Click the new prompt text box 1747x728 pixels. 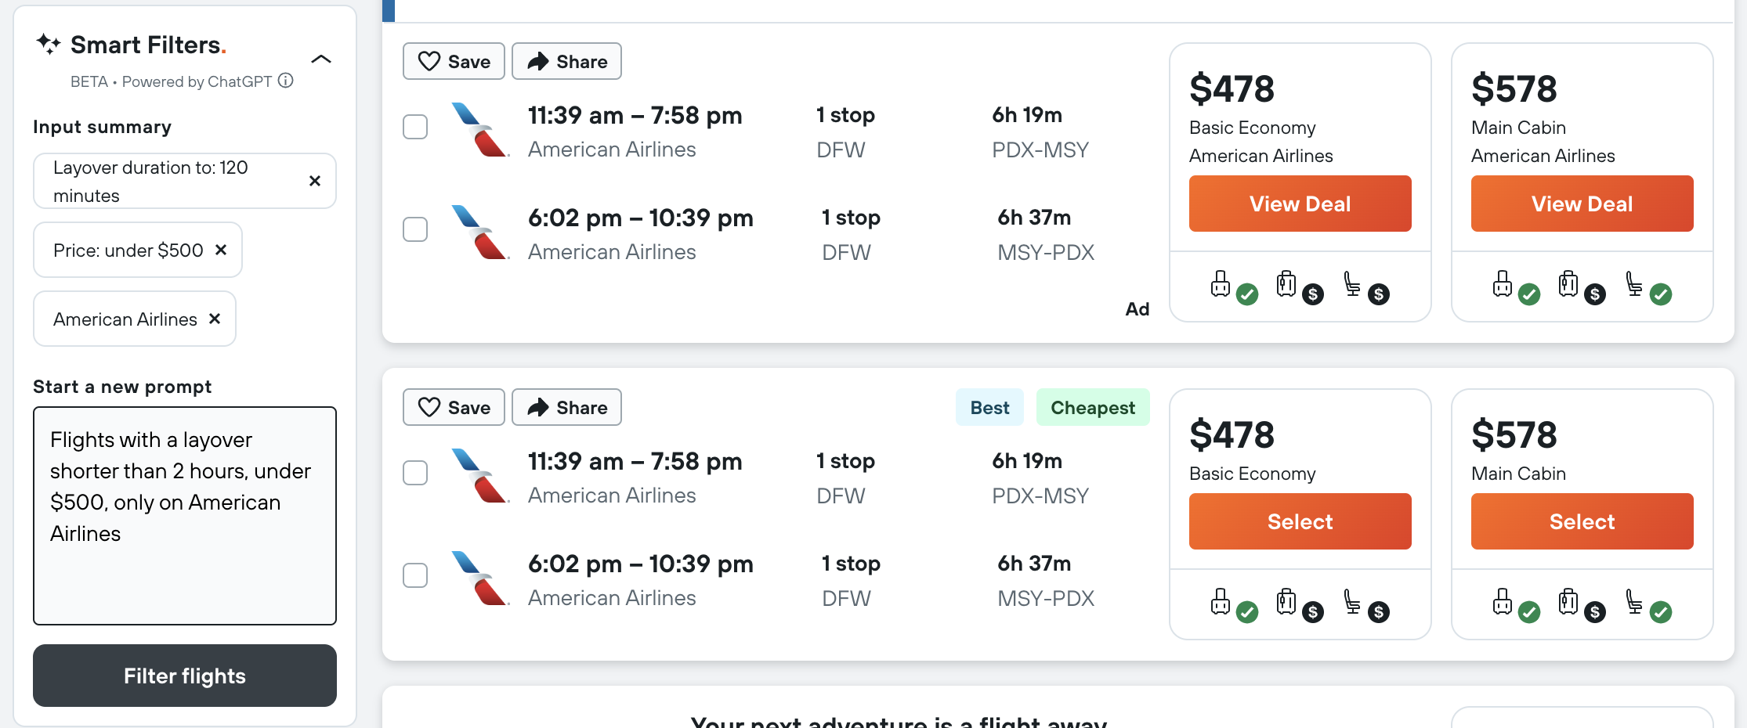pyautogui.click(x=185, y=515)
